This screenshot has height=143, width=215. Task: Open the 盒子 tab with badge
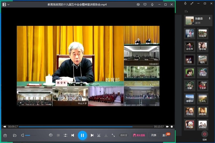(x=165, y=135)
